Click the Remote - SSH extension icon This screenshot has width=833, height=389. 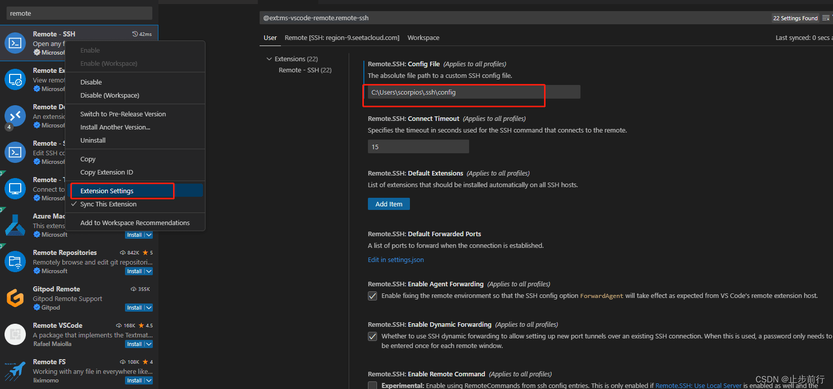[x=15, y=43]
